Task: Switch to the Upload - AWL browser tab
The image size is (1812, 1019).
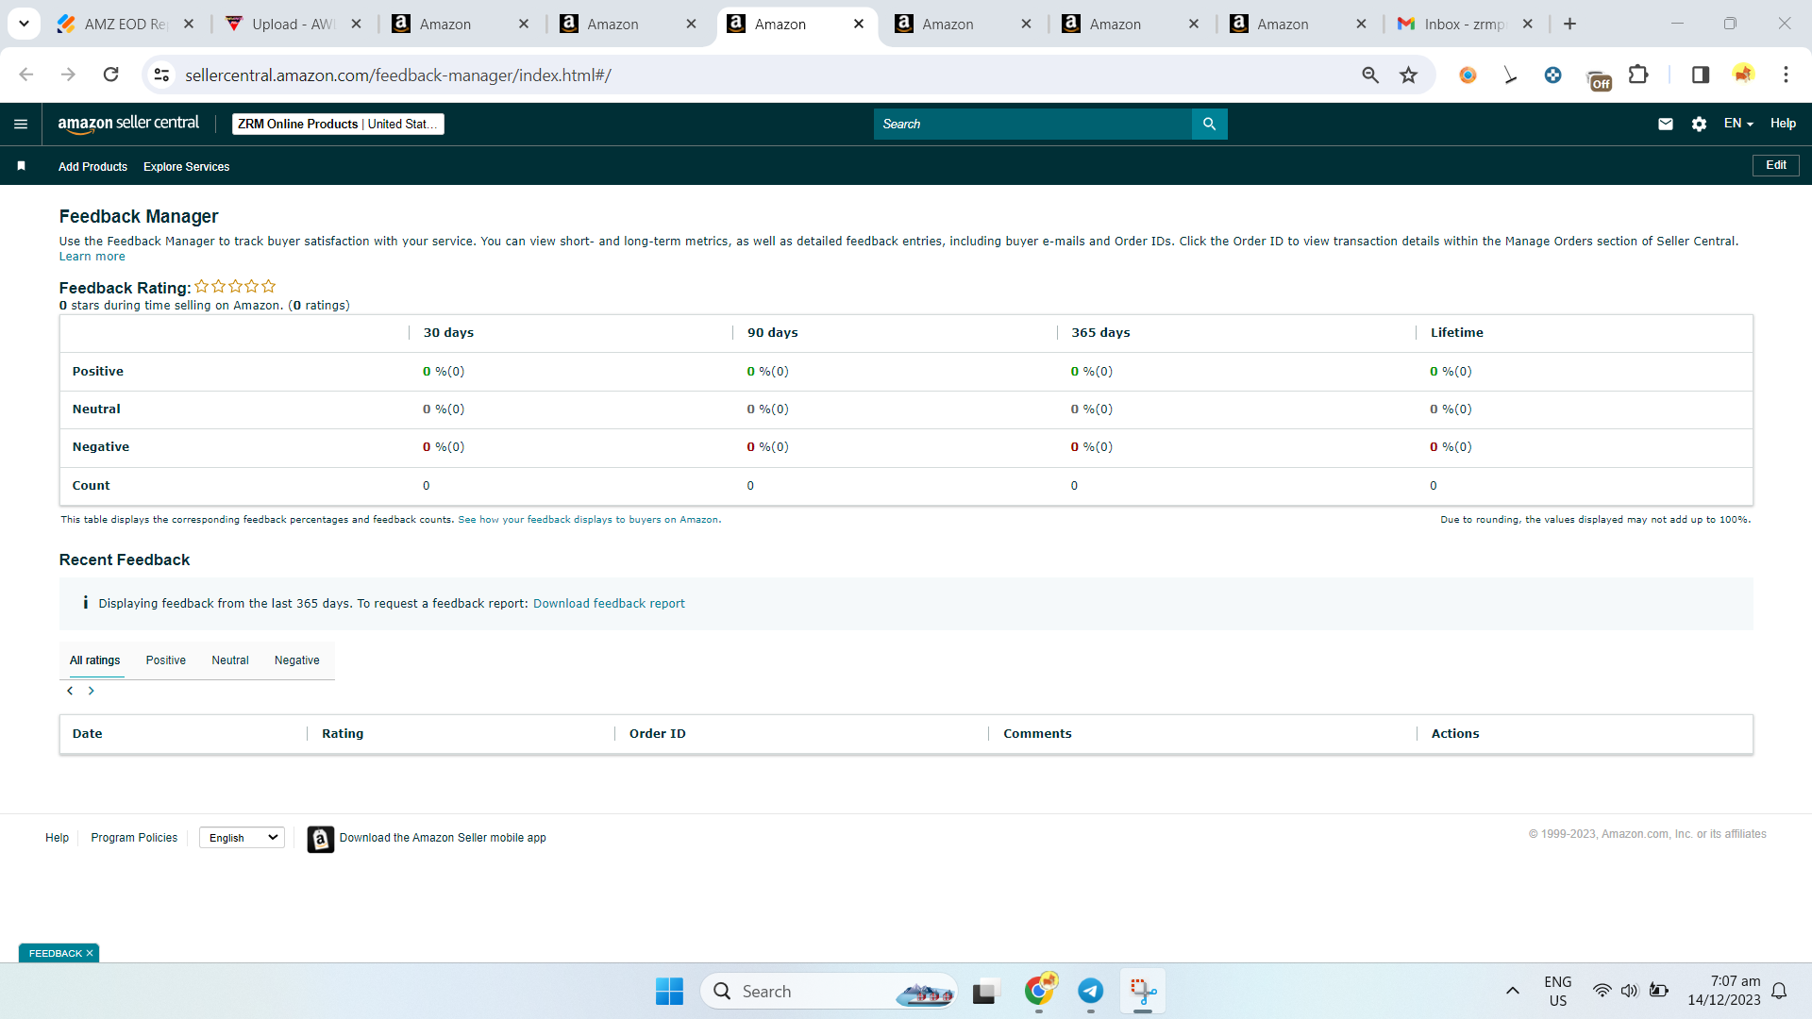Action: [294, 24]
